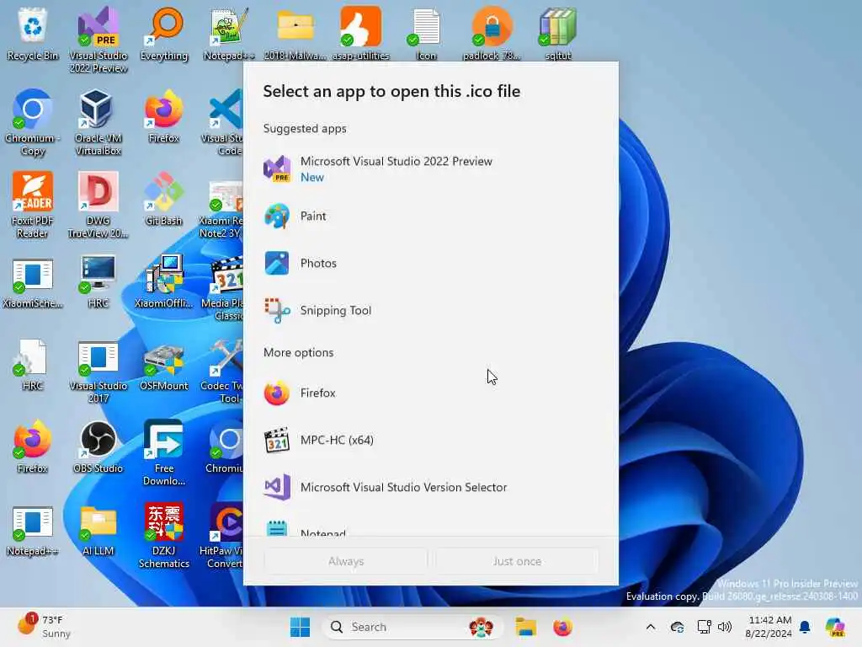Choose Firefox under More options
Screen dimensions: 862x647
pos(431,393)
